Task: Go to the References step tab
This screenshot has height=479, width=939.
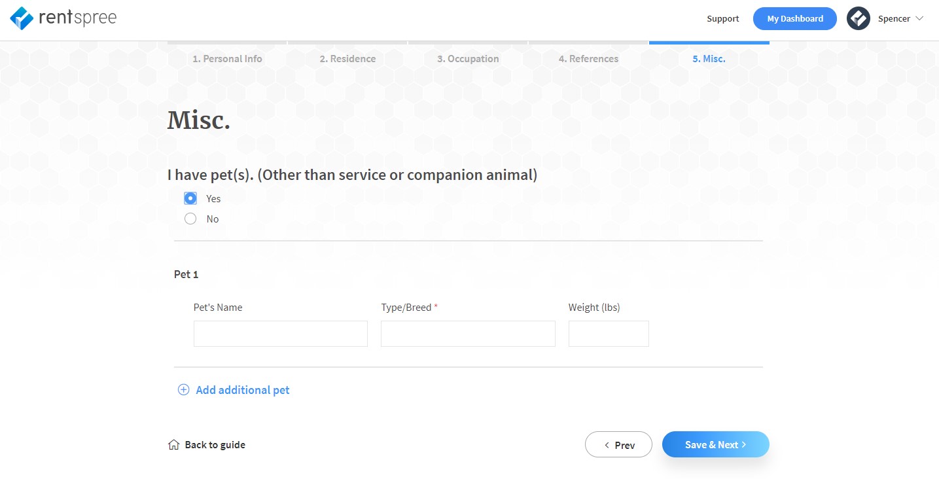Action: 588,58
